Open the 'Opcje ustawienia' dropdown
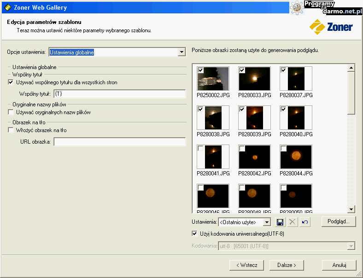 pos(181,52)
